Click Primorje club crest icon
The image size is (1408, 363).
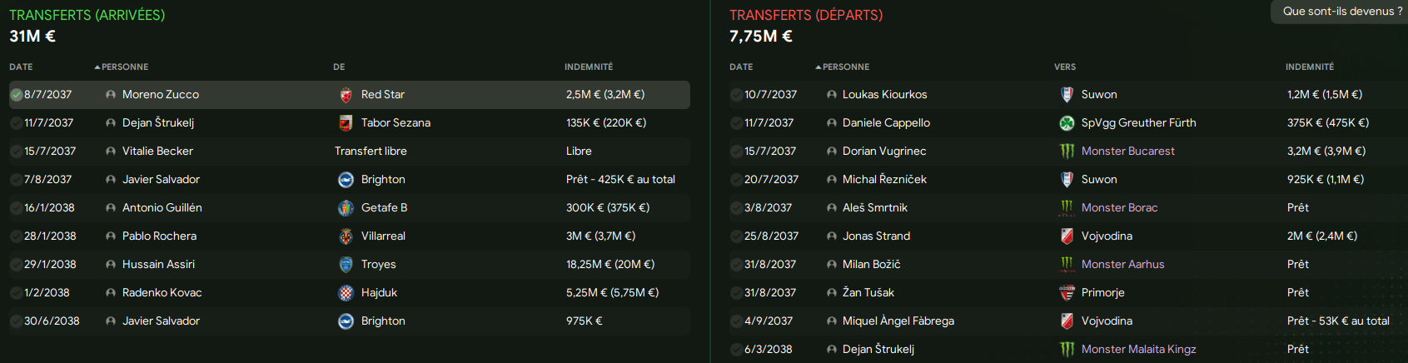1067,293
